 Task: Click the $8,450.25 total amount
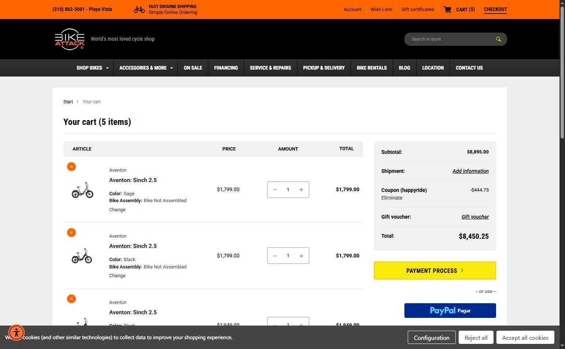(474, 236)
